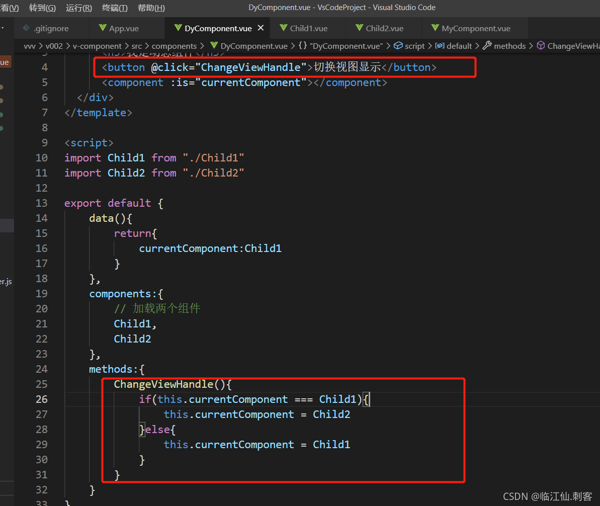Click the </template> tag on line 7
The width and height of the screenshot is (600, 506).
[99, 113]
